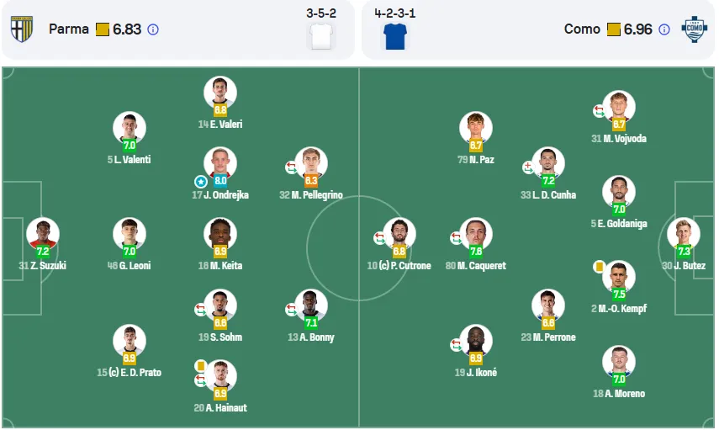Open N. Paz player name
This screenshot has width=719, height=430.
pyautogui.click(x=482, y=160)
